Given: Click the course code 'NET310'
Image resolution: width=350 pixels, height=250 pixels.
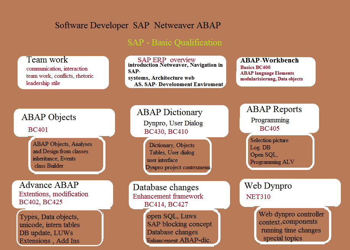Looking at the screenshot, I should click(258, 197).
